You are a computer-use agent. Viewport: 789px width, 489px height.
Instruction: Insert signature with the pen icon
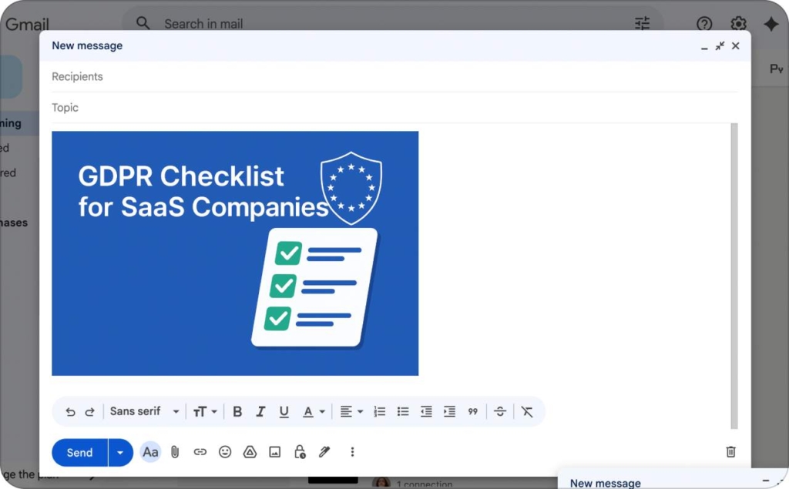pos(324,452)
